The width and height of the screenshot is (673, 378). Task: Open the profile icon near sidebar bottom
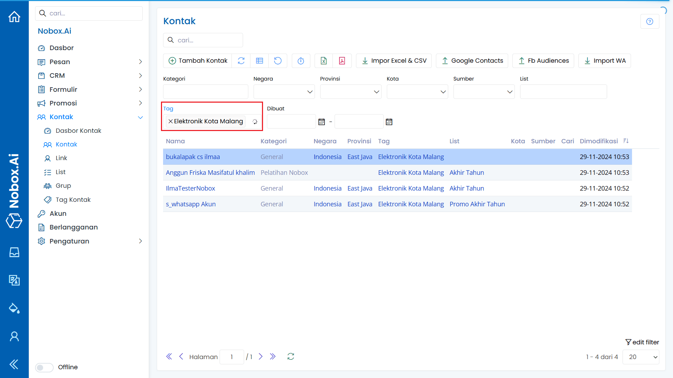tap(14, 336)
